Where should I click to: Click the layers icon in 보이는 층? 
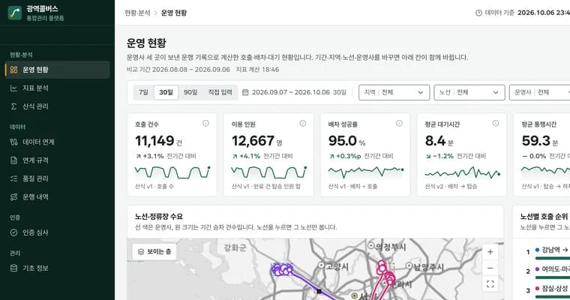141,252
